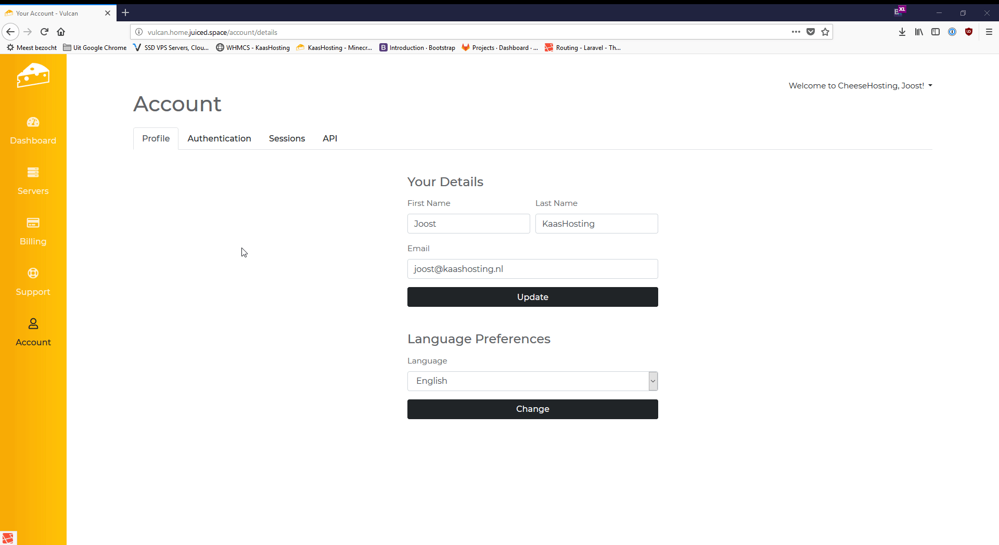The height and width of the screenshot is (545, 999).
Task: Click the cheese logo in sidebar
Action: tap(33, 76)
